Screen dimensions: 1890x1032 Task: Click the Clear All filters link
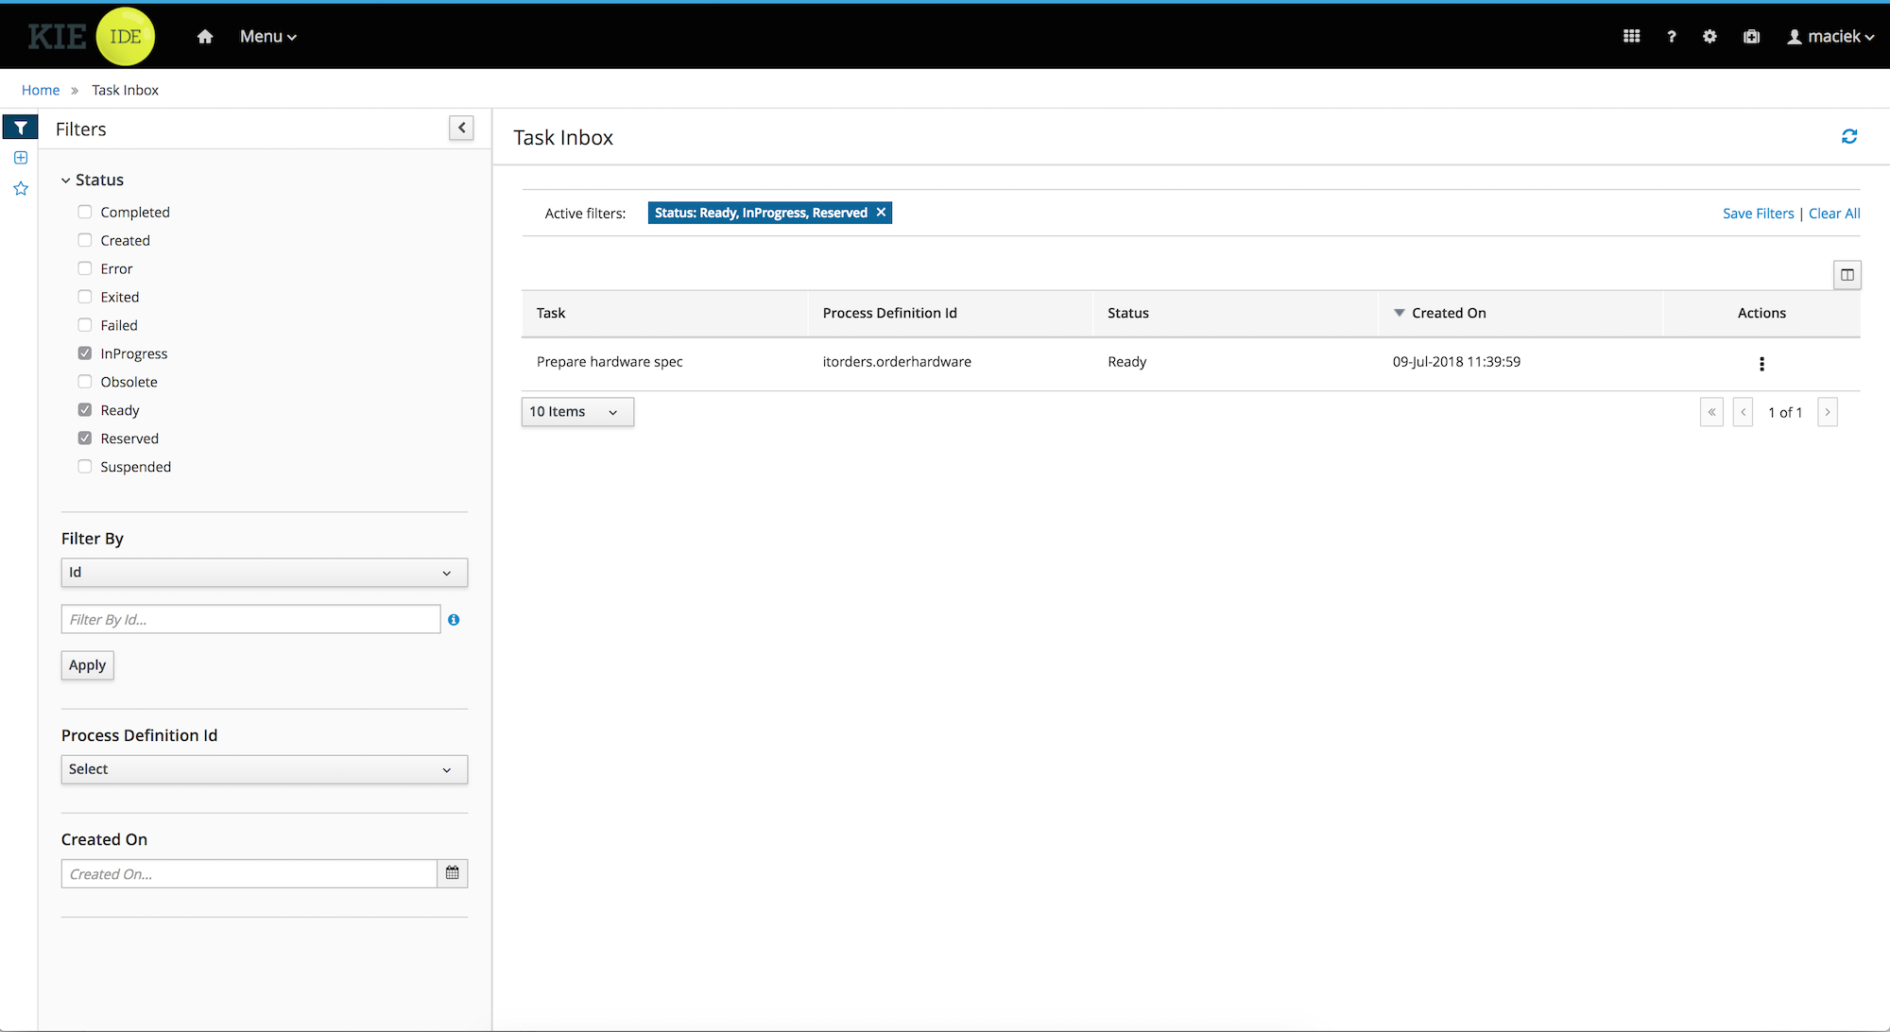click(1834, 213)
